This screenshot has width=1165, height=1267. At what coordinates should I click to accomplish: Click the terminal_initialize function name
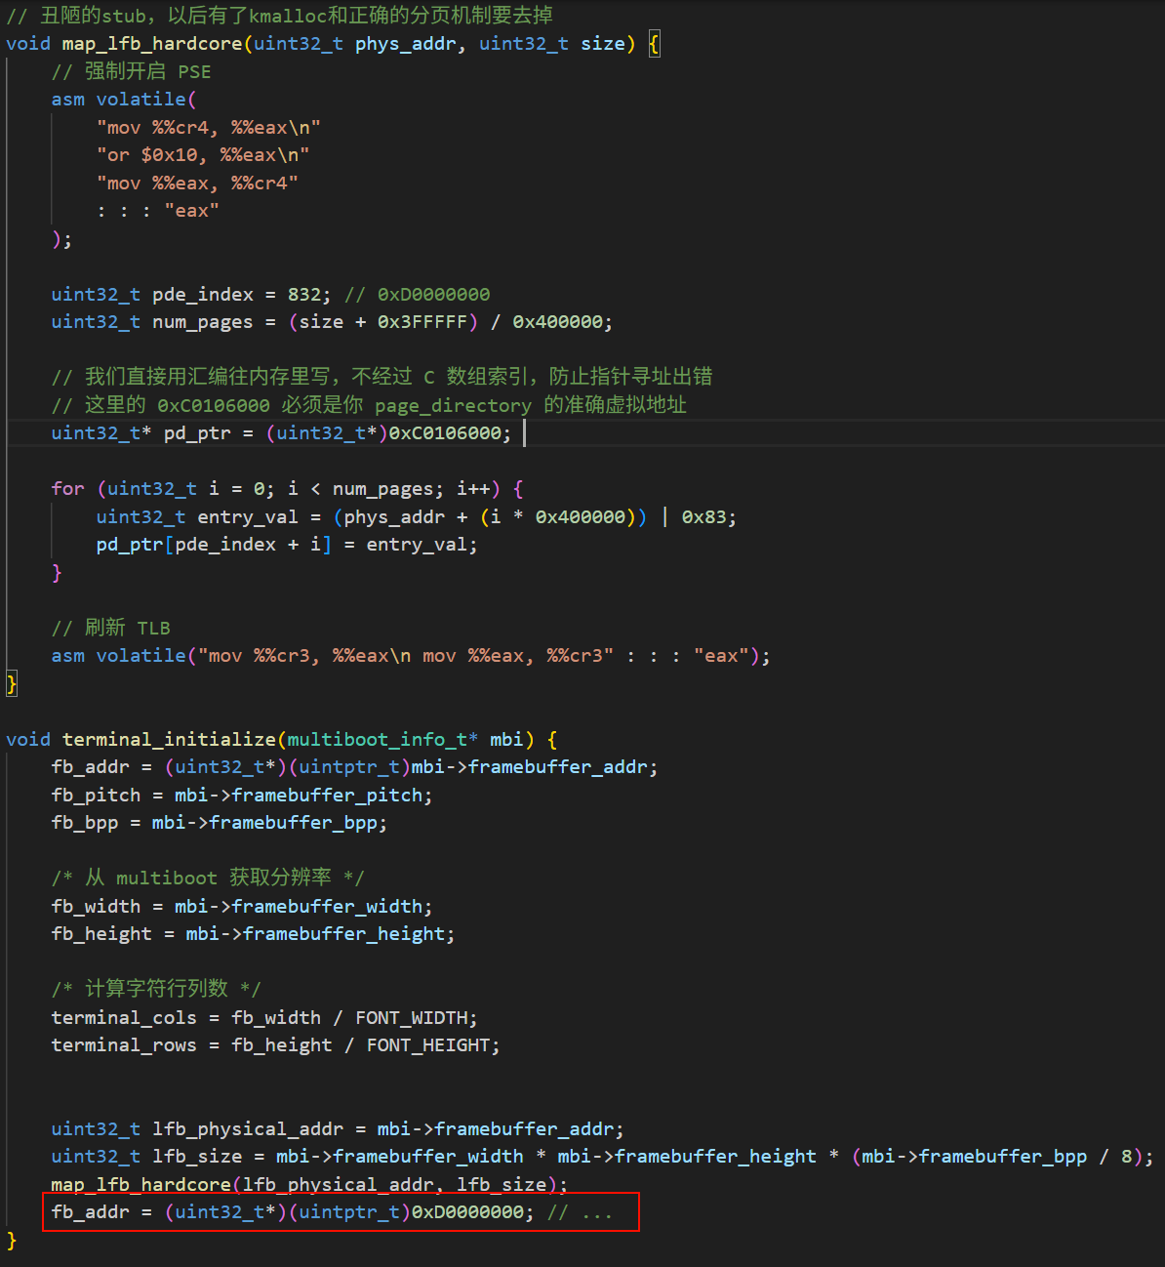[169, 740]
